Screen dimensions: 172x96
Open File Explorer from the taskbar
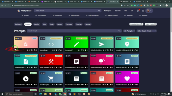(45, 94)
